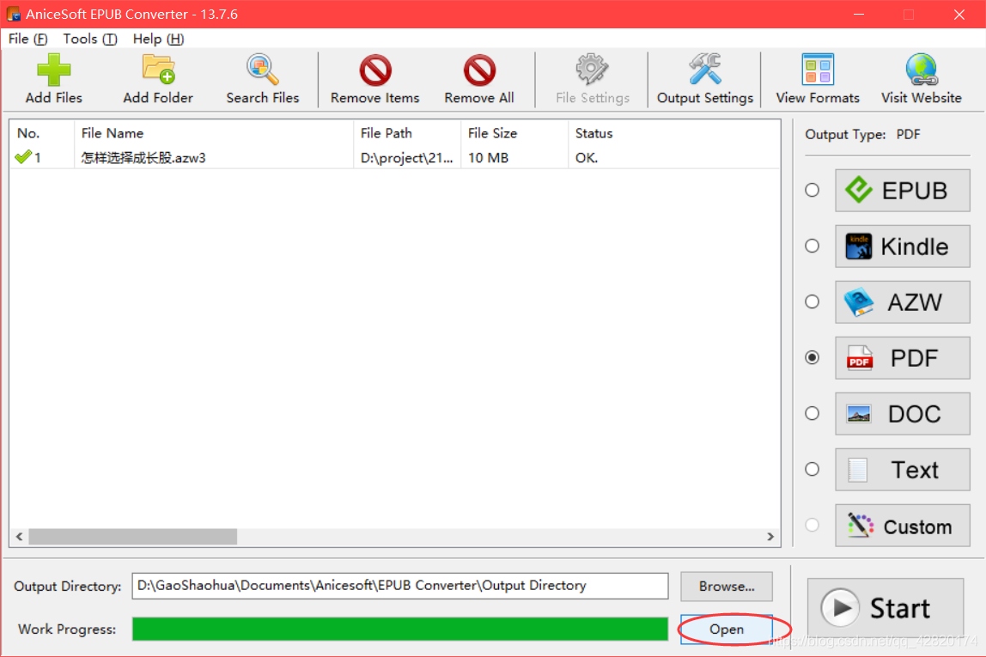Sort by the File Name column header
This screenshot has height=657, width=986.
[x=214, y=133]
